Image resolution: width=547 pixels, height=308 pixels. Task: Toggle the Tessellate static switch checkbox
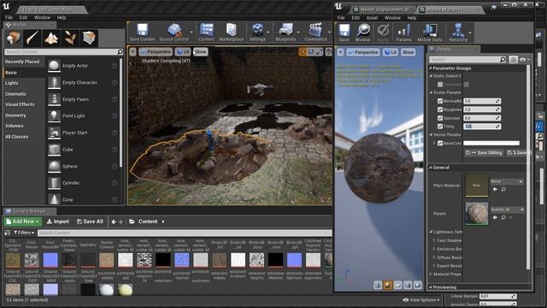[440, 84]
